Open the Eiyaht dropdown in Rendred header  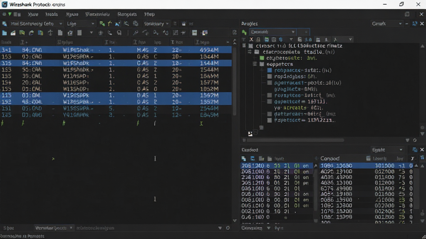387,150
